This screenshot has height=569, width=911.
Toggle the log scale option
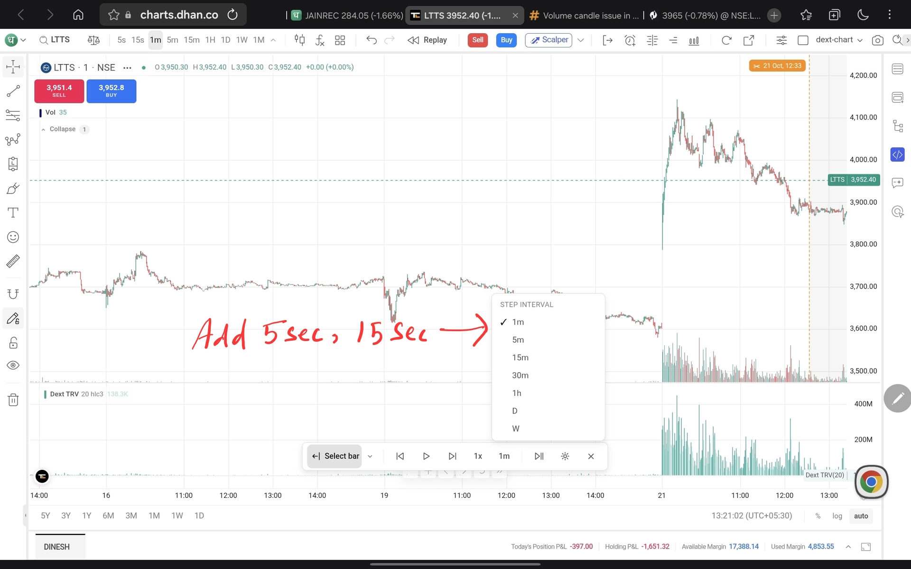[x=837, y=516]
